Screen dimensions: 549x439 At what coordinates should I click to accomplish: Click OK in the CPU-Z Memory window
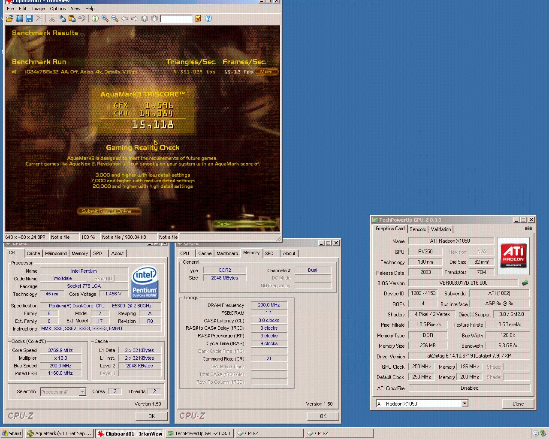coord(323,416)
